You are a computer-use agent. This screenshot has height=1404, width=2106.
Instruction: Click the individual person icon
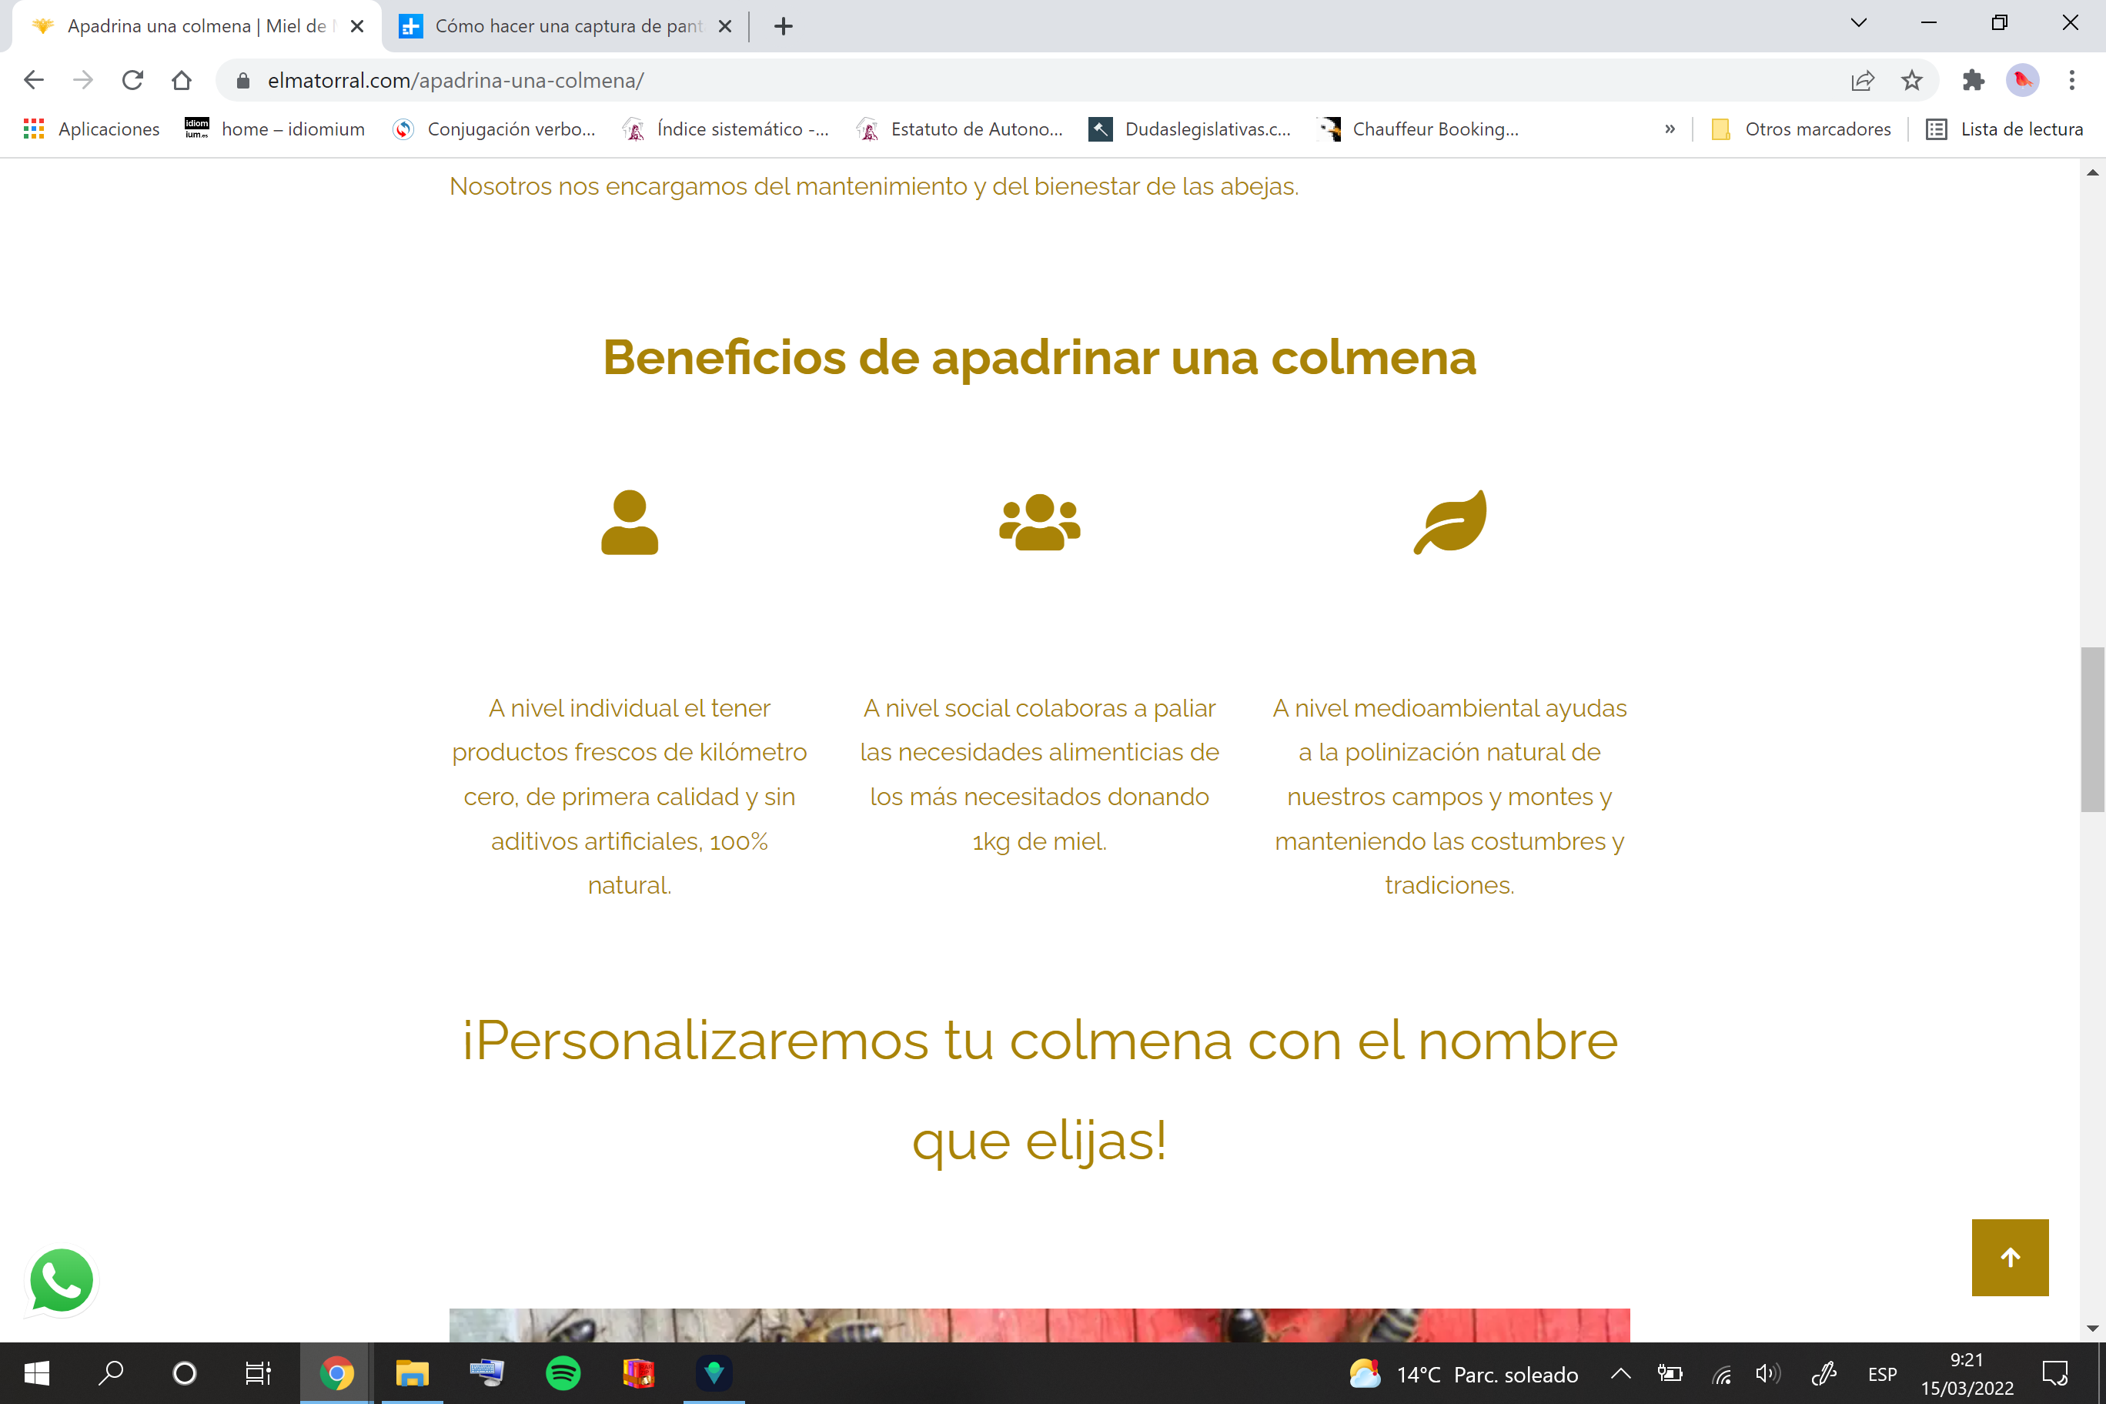point(630,522)
